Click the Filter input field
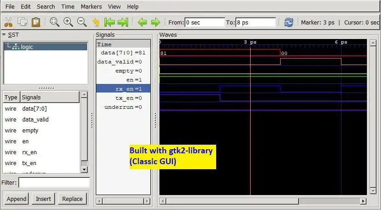Image resolution: width=381 pixels, height=210 pixels. coord(54,183)
